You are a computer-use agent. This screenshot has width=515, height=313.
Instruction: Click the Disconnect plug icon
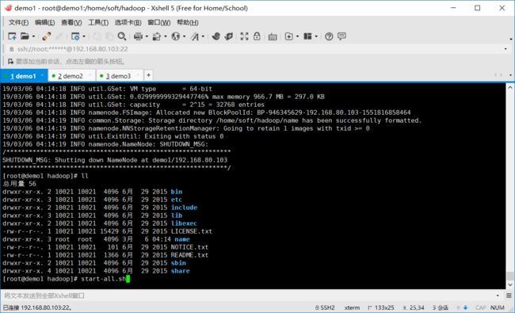pos(46,36)
